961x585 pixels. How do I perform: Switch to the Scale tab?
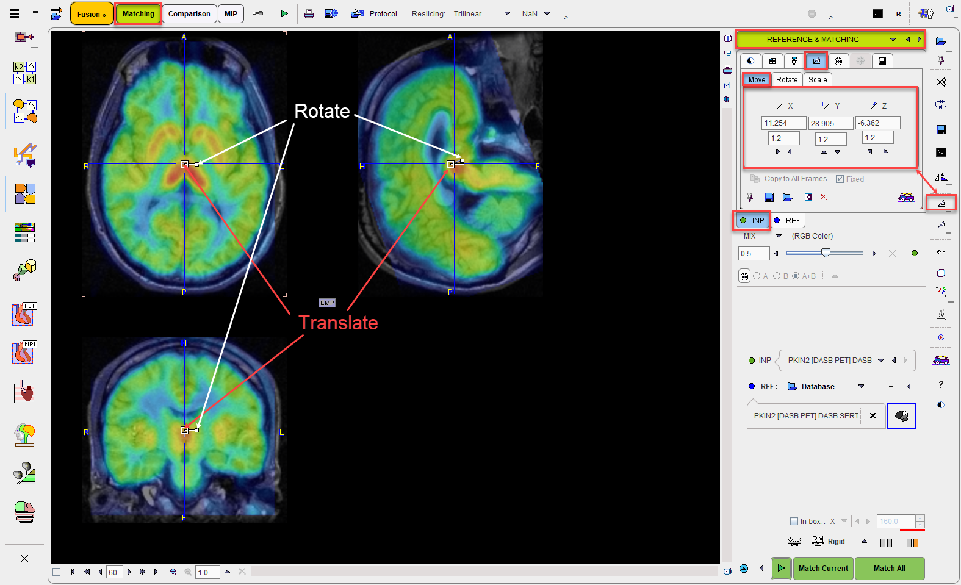818,80
